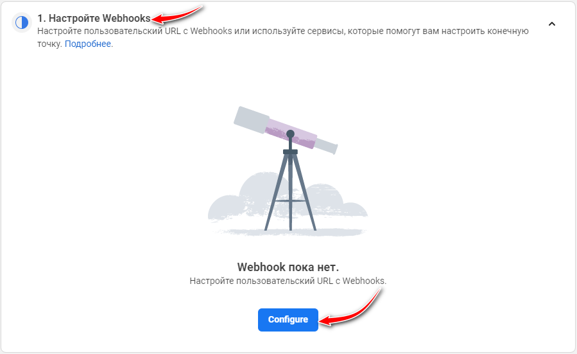Click the red arrow pointing at Configure
Screen dimensions: 577x354
tap(350, 310)
